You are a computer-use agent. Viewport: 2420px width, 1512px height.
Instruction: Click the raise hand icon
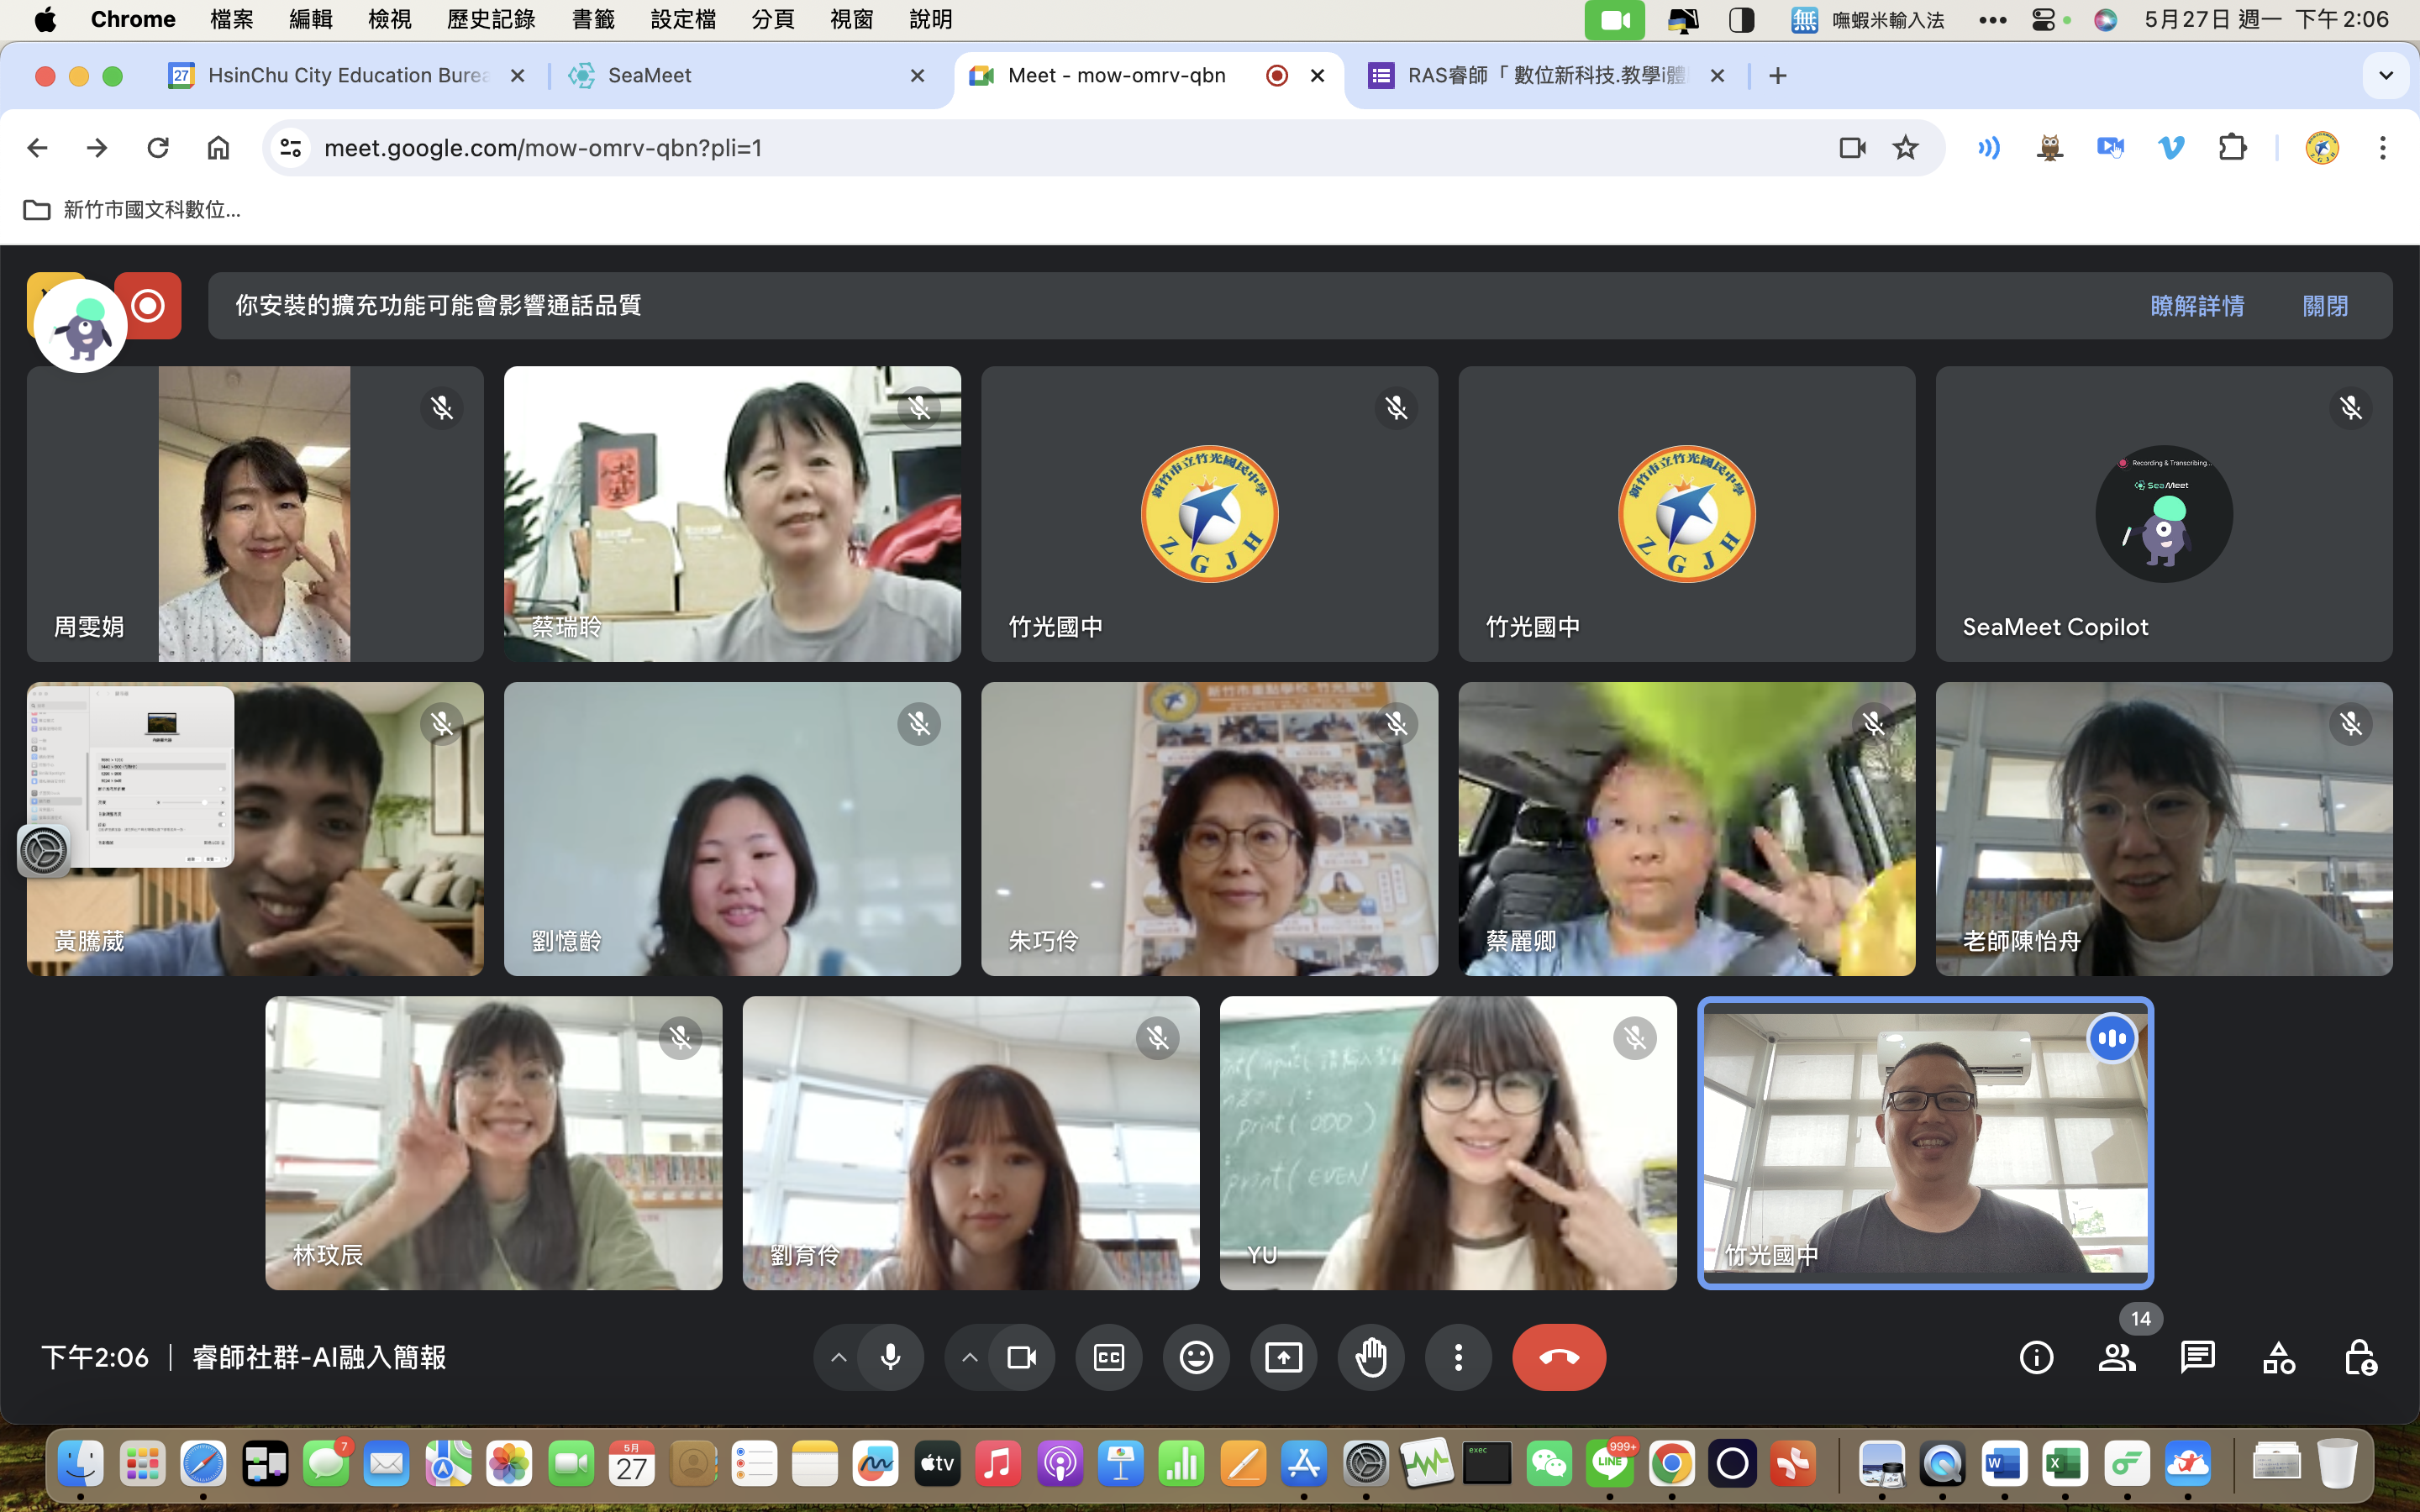1371,1357
